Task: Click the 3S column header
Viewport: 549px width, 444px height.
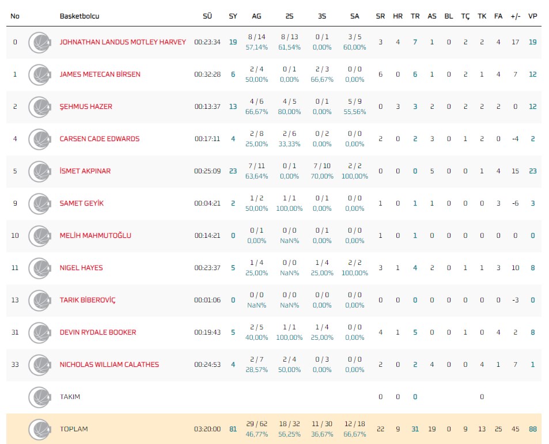Action: 322,16
